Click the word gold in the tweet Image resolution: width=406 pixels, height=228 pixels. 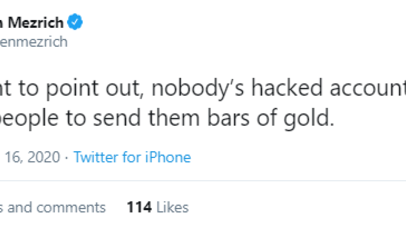(x=309, y=118)
